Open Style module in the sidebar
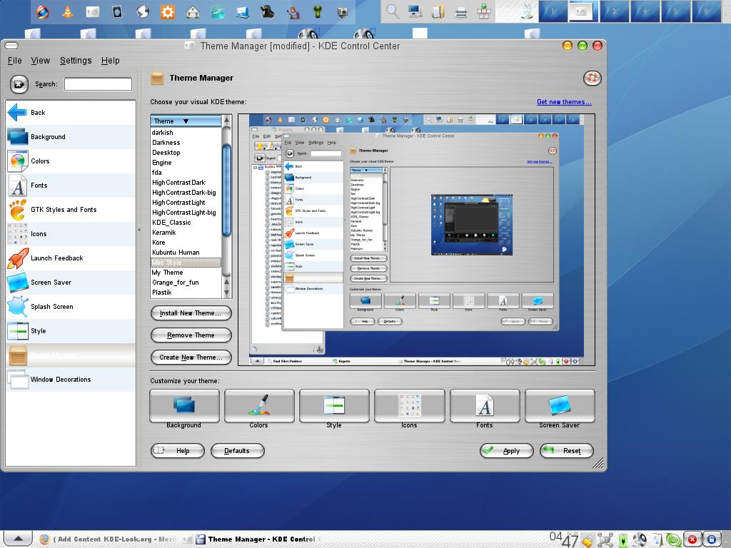The width and height of the screenshot is (731, 548). click(x=71, y=331)
